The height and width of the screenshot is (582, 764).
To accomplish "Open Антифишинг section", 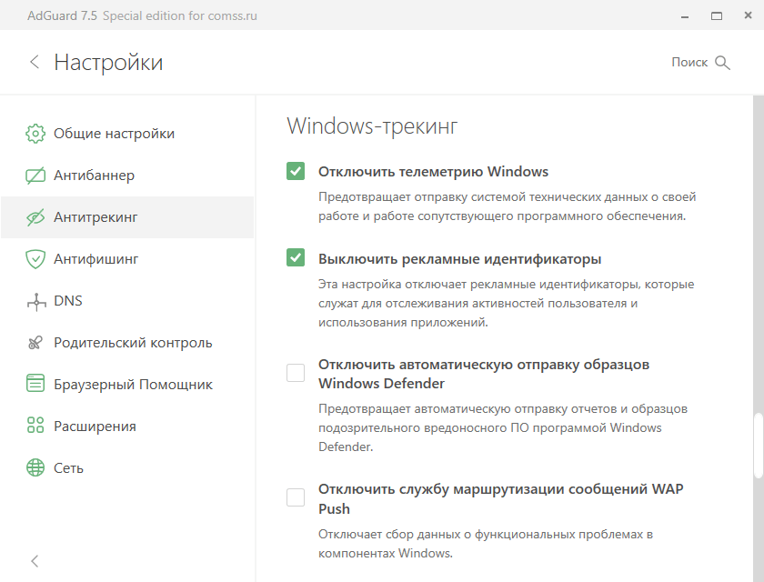I will pyautogui.click(x=127, y=259).
